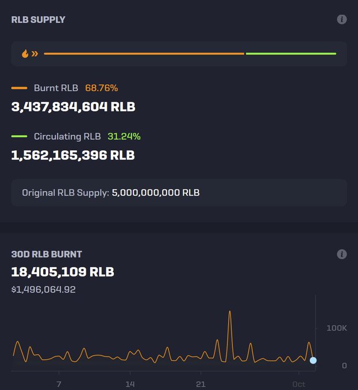Click the orange legend line for Burnt RLB
Viewport: 358px width, 390px height.
19,88
